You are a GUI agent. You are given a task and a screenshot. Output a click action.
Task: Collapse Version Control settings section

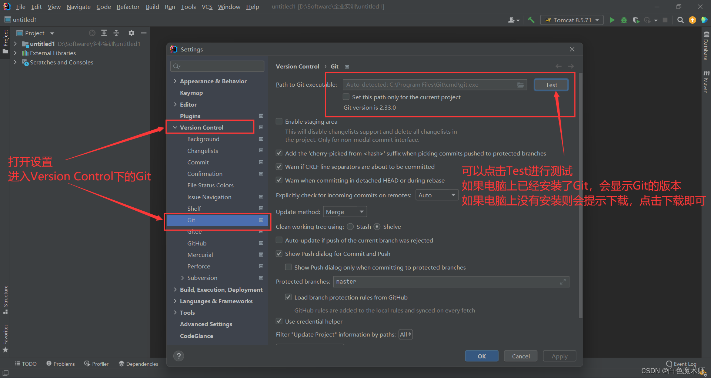point(175,127)
